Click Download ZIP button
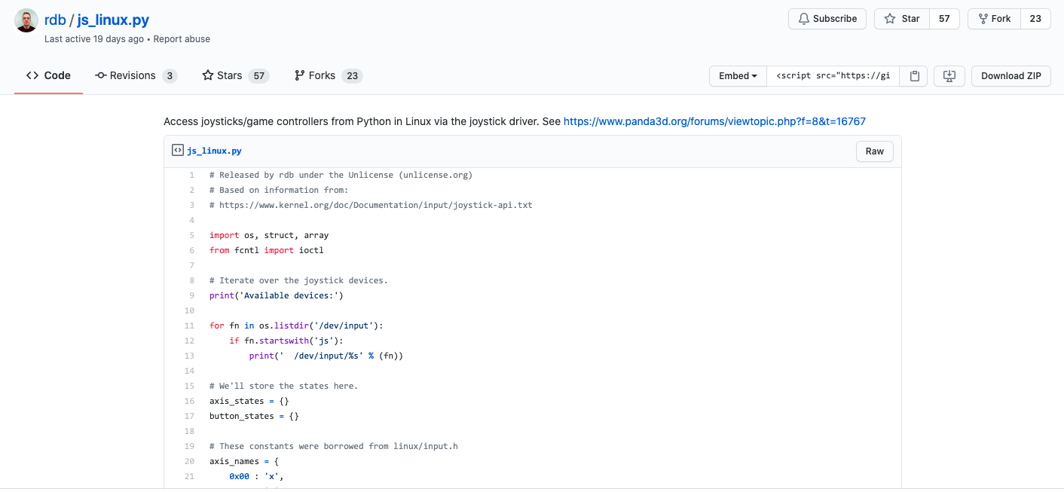Viewport: 1064px width, 492px height. [1010, 76]
